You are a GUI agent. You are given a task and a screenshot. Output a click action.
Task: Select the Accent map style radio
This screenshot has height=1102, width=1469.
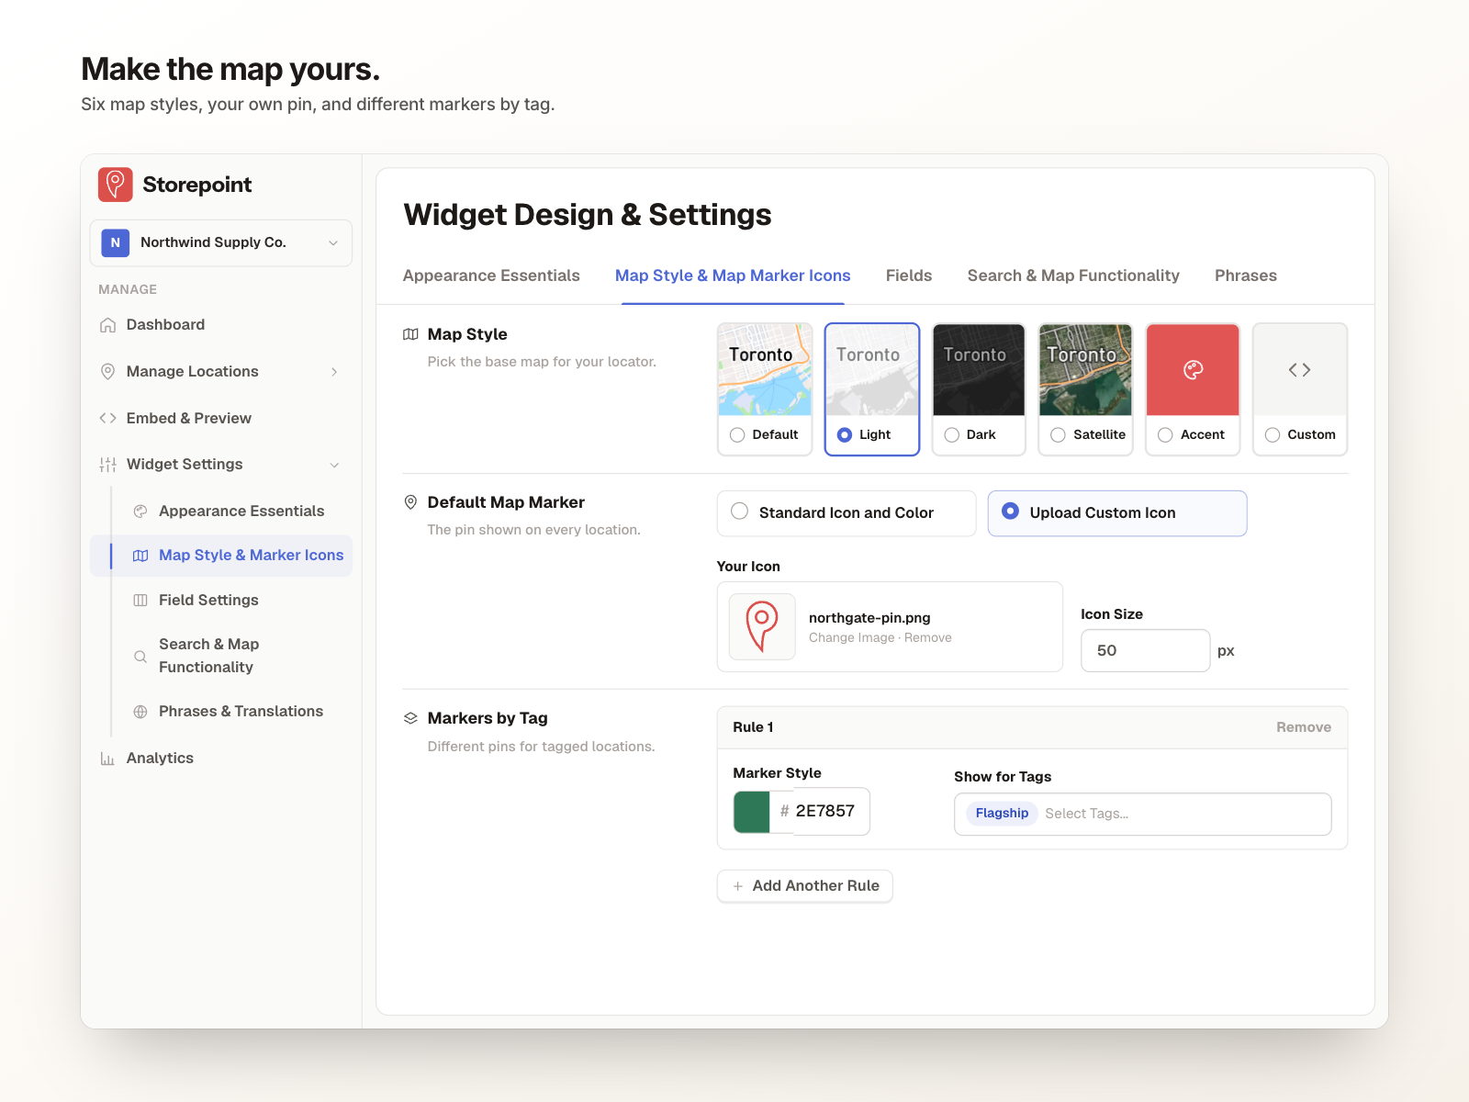coord(1165,435)
